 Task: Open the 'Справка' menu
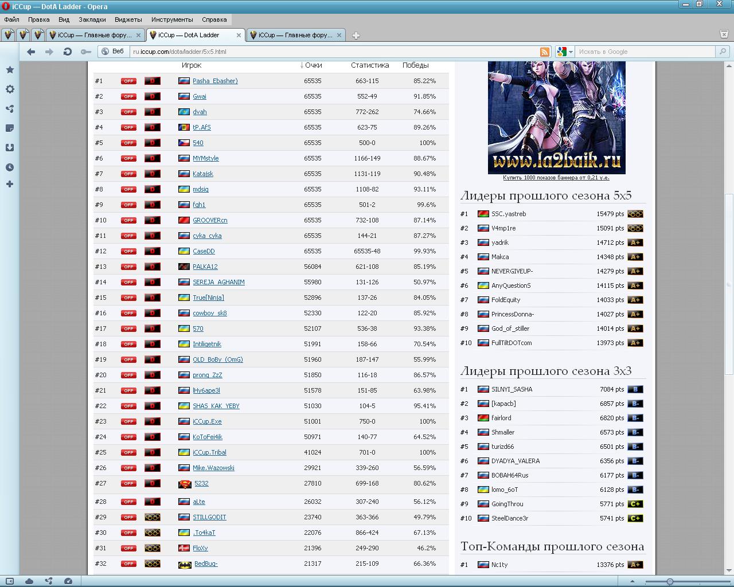click(x=214, y=19)
